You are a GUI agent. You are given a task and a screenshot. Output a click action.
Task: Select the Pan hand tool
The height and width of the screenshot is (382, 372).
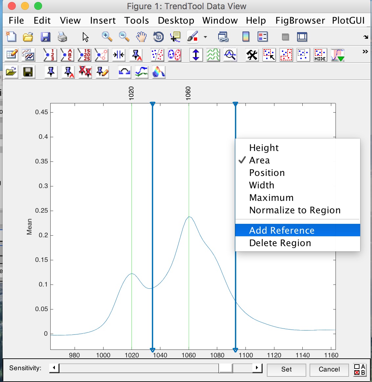[x=141, y=37]
